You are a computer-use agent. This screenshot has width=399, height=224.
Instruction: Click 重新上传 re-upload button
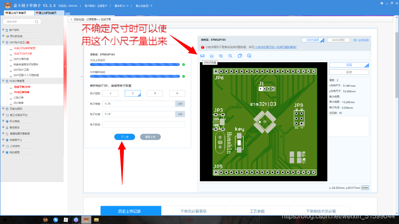[150, 137]
